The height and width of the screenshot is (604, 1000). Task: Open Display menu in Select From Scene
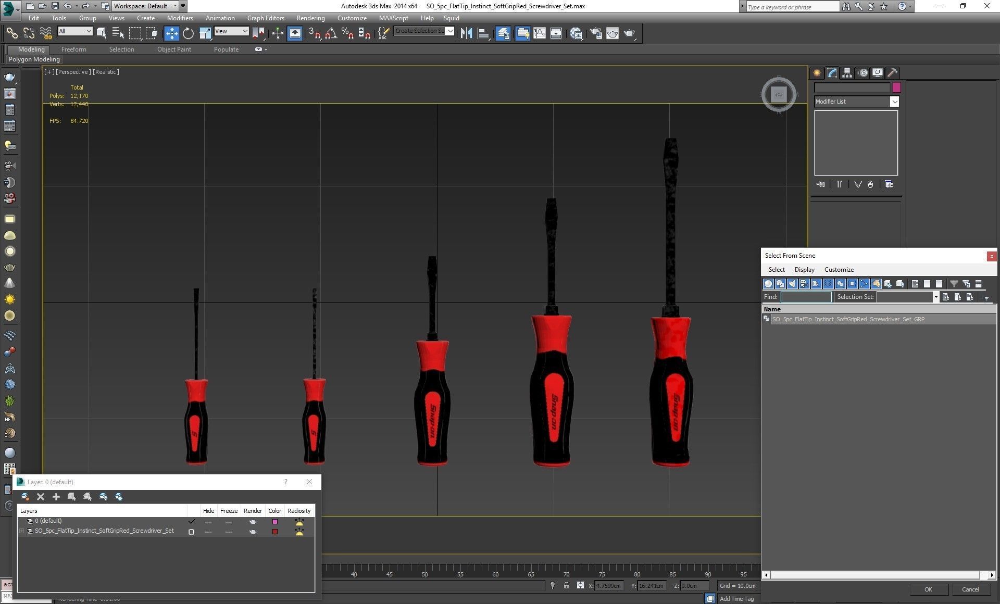[804, 270]
